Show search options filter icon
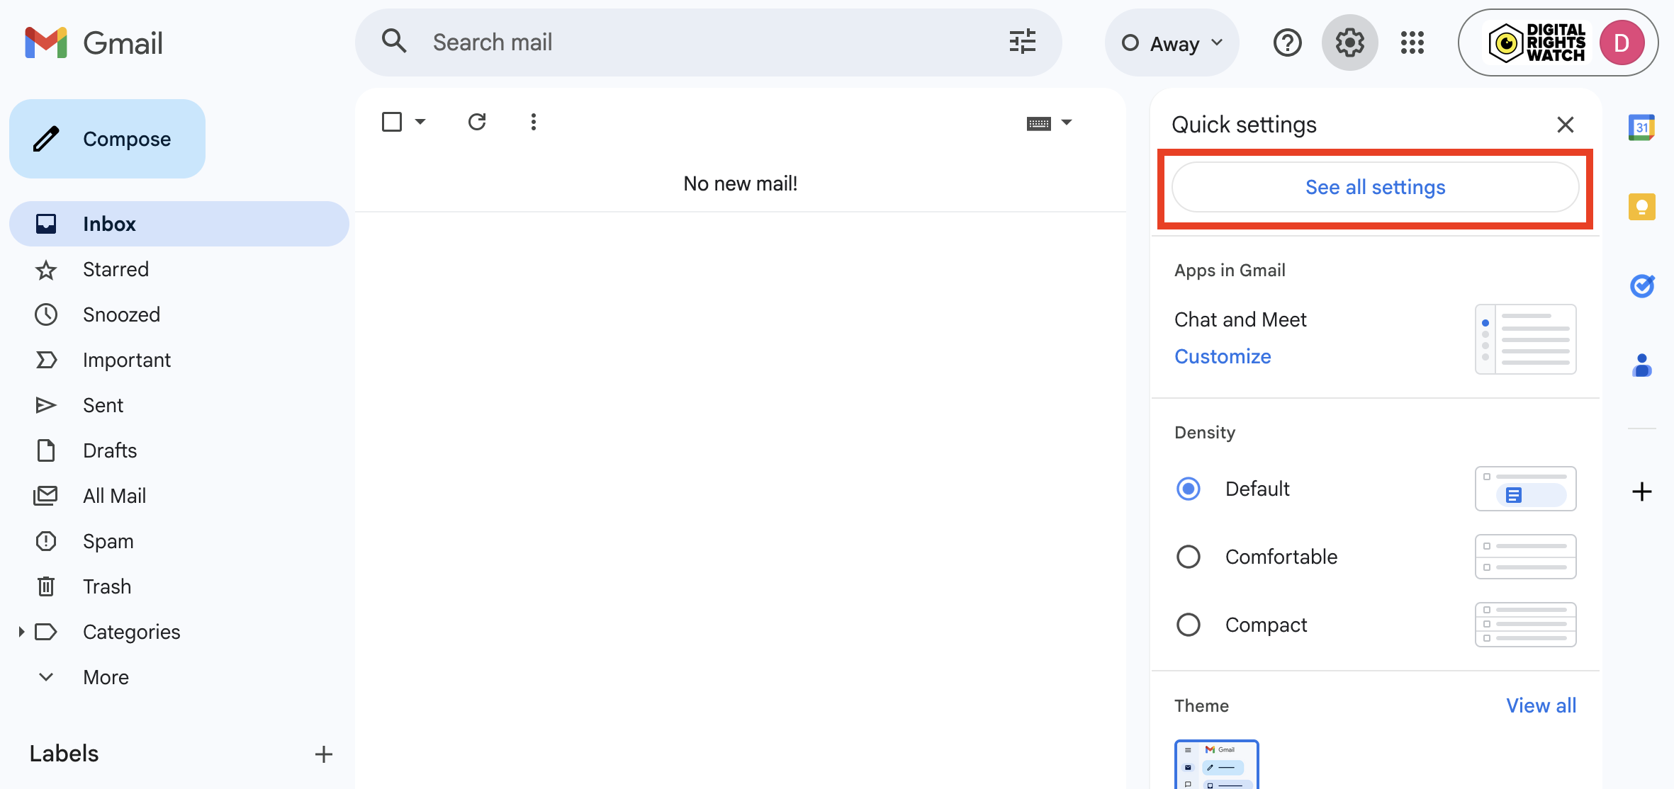 [x=1022, y=42]
